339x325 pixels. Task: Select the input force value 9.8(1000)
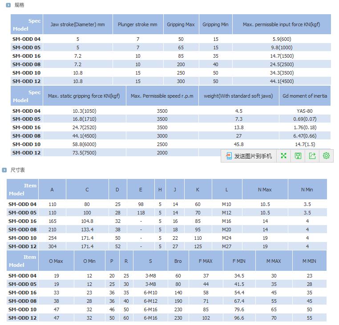point(282,48)
